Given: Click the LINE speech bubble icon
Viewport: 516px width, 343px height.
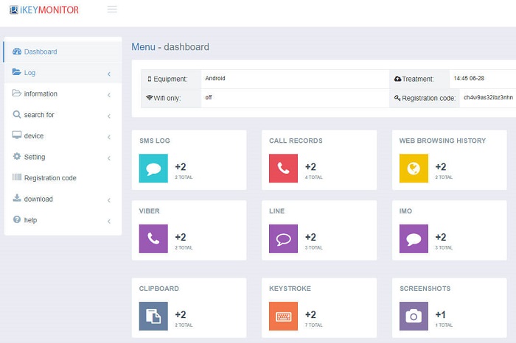Looking at the screenshot, I should (x=283, y=238).
